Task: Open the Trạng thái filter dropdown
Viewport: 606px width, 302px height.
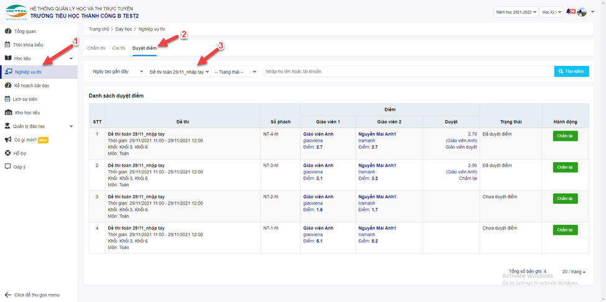Action: tap(235, 71)
